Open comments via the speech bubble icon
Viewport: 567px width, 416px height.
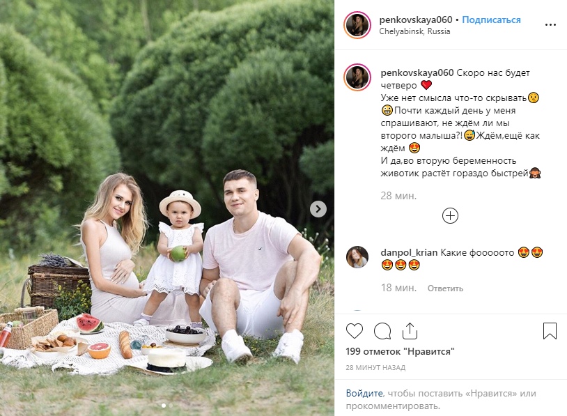[x=382, y=331]
